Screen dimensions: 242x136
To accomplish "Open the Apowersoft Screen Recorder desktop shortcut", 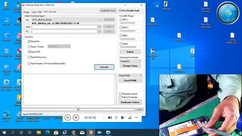I will pyautogui.click(x=6, y=85).
